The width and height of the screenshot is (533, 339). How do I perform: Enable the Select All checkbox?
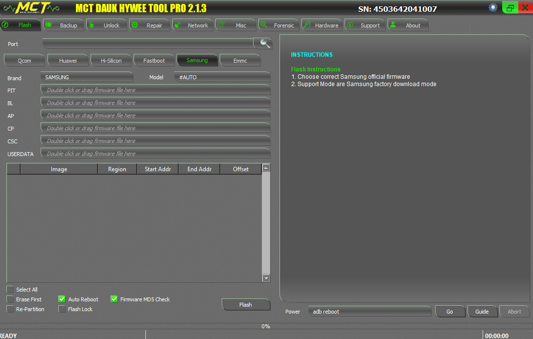[10, 289]
